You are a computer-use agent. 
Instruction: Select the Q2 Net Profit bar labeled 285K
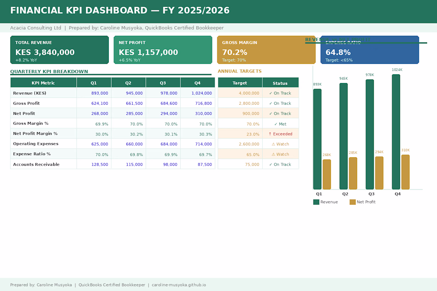coord(353,173)
